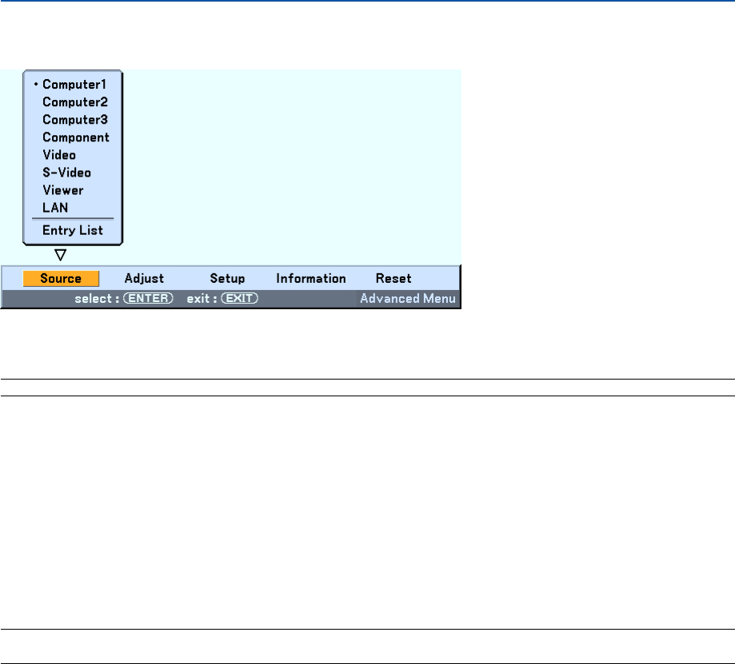Click the ENTER key indicator
Screen dimensions: 735x664
pyautogui.click(x=148, y=298)
